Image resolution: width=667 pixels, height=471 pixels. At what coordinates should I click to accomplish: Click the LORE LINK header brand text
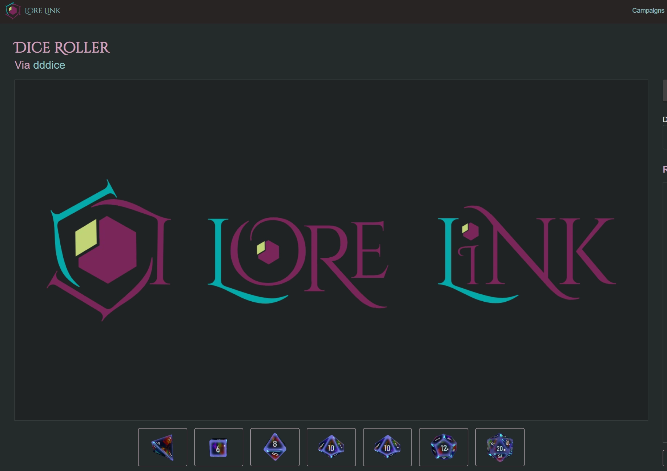43,11
